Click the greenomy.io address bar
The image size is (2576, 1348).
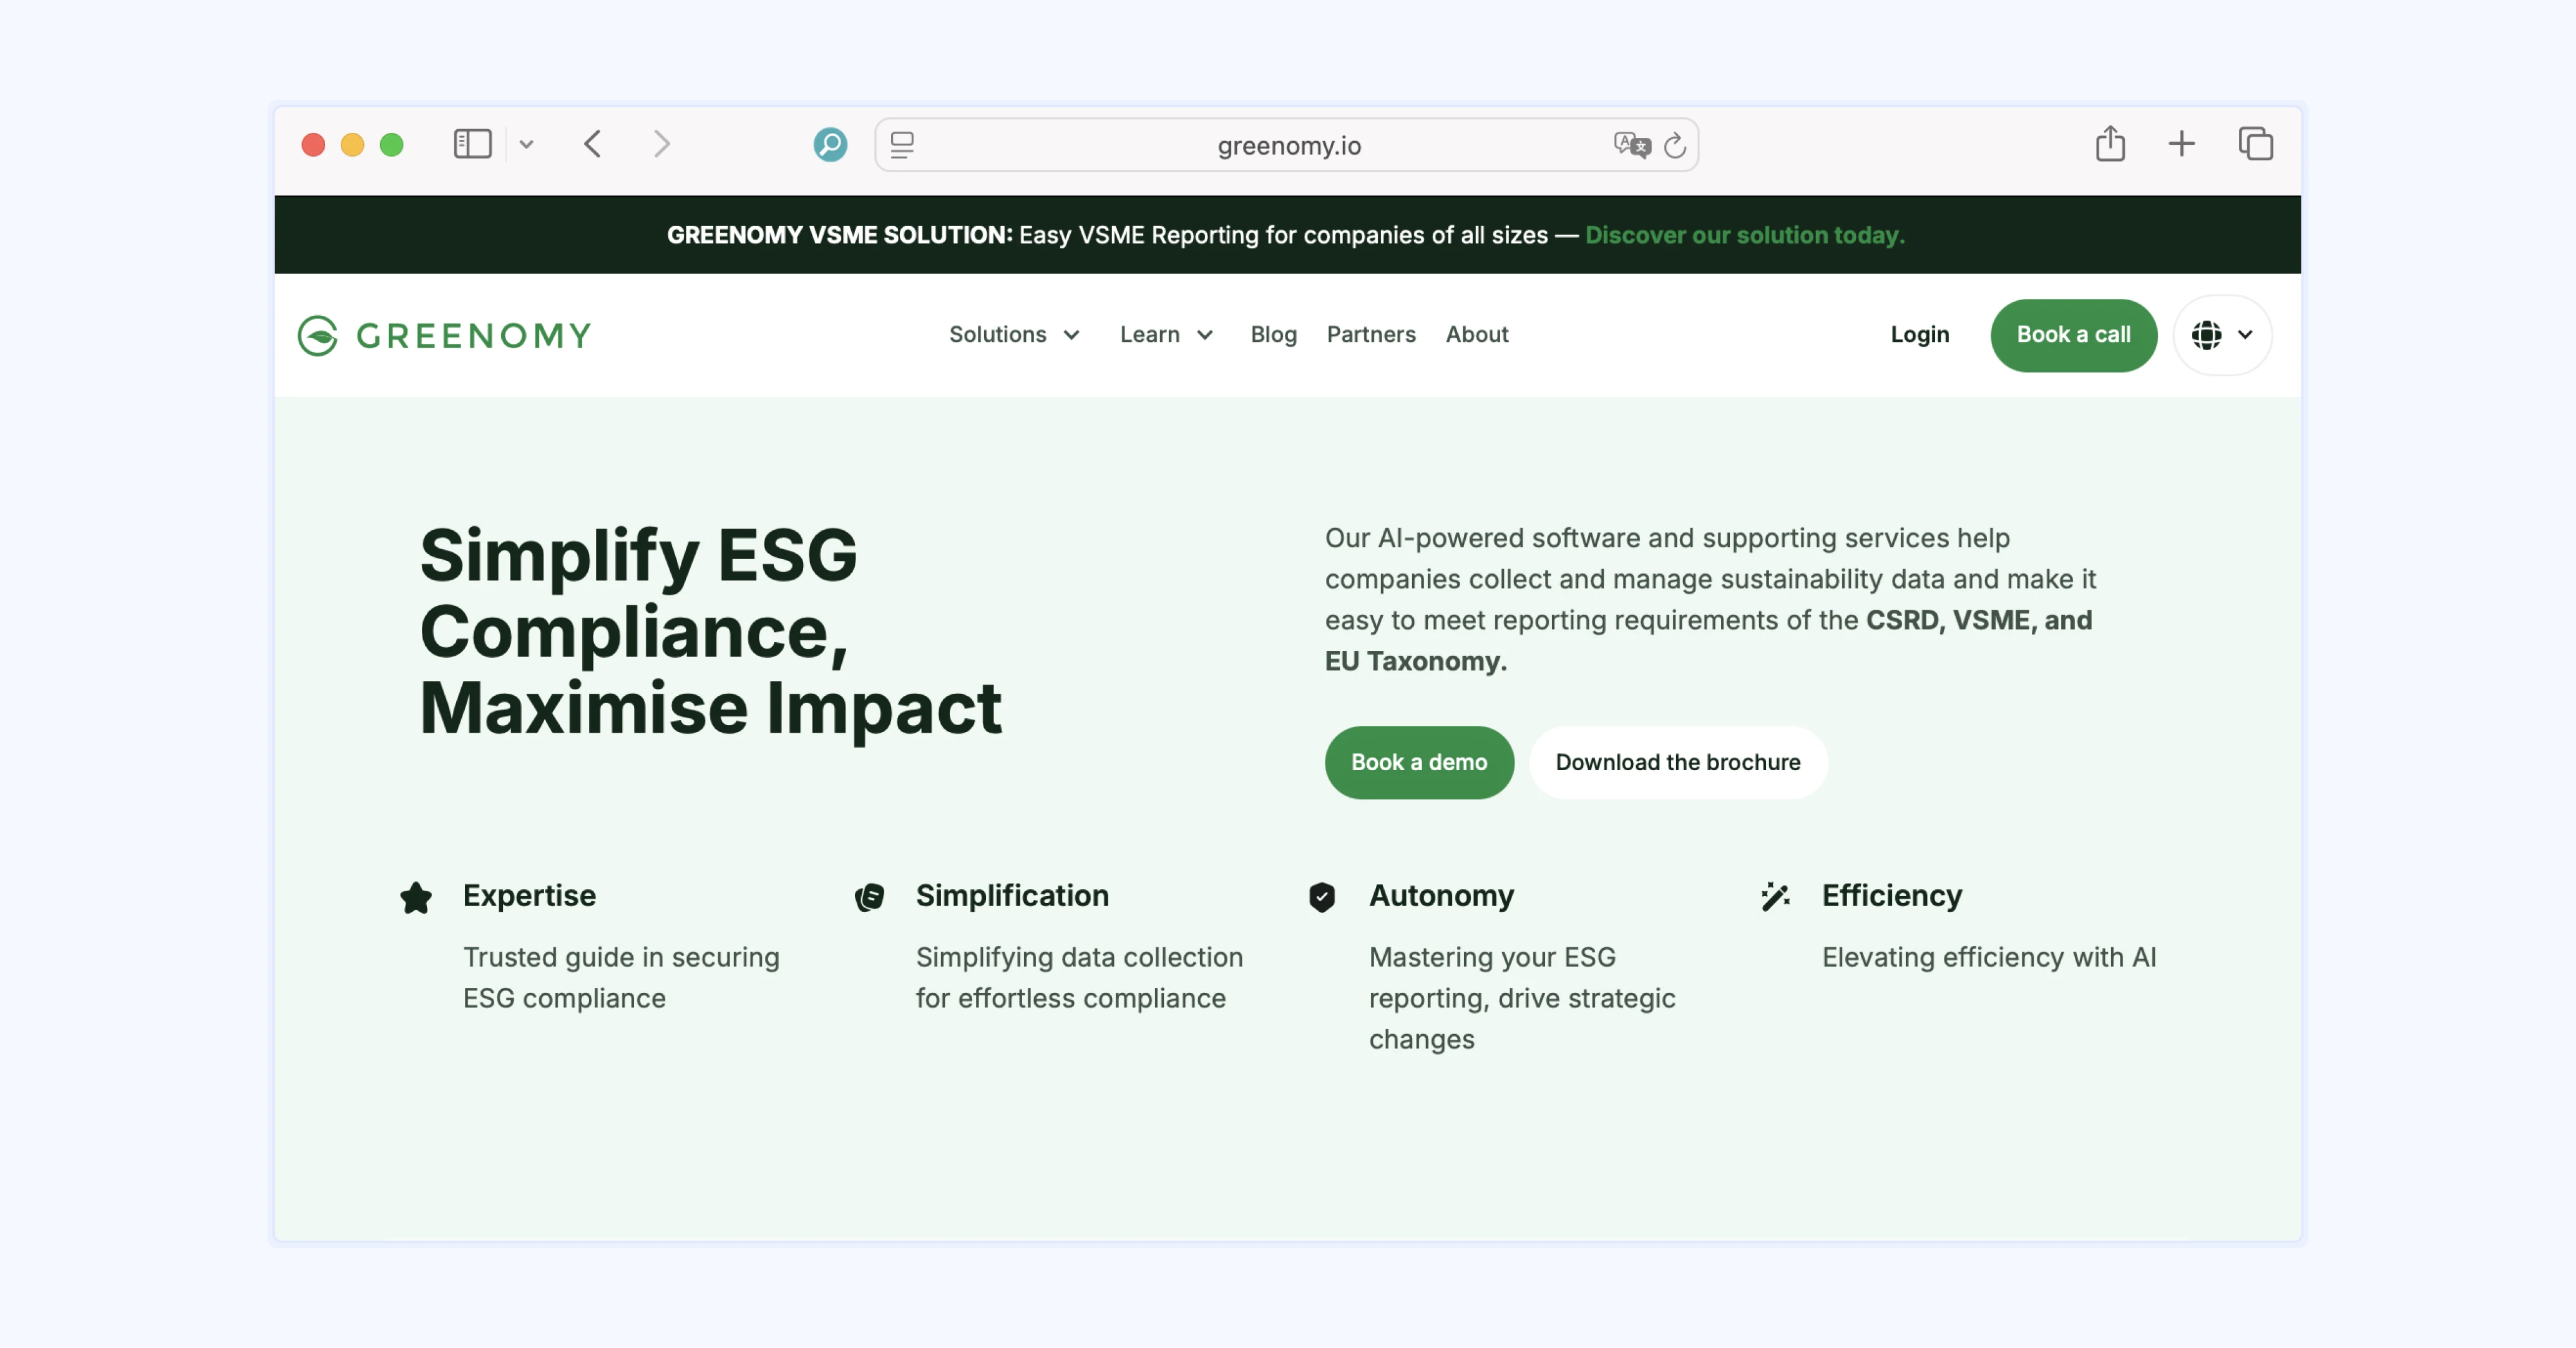(x=1288, y=146)
